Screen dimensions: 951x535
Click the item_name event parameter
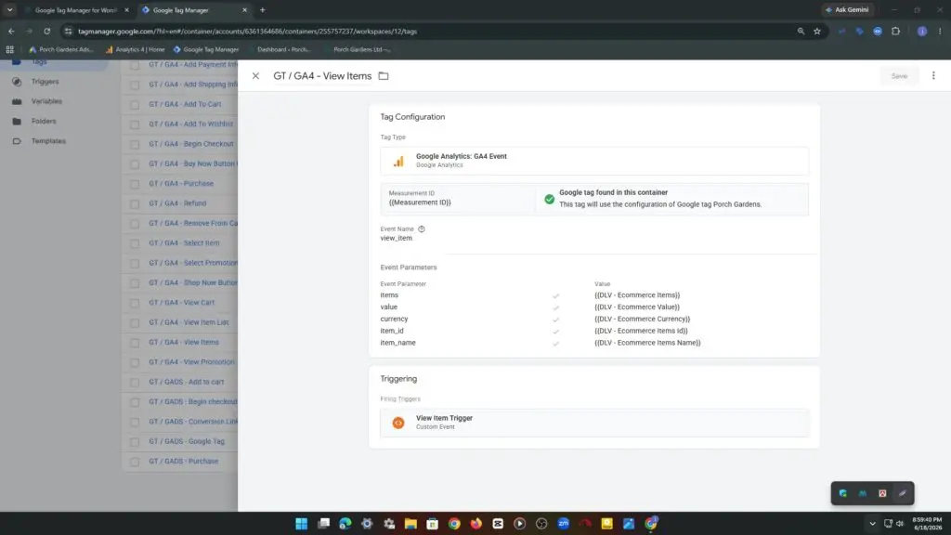pos(397,343)
